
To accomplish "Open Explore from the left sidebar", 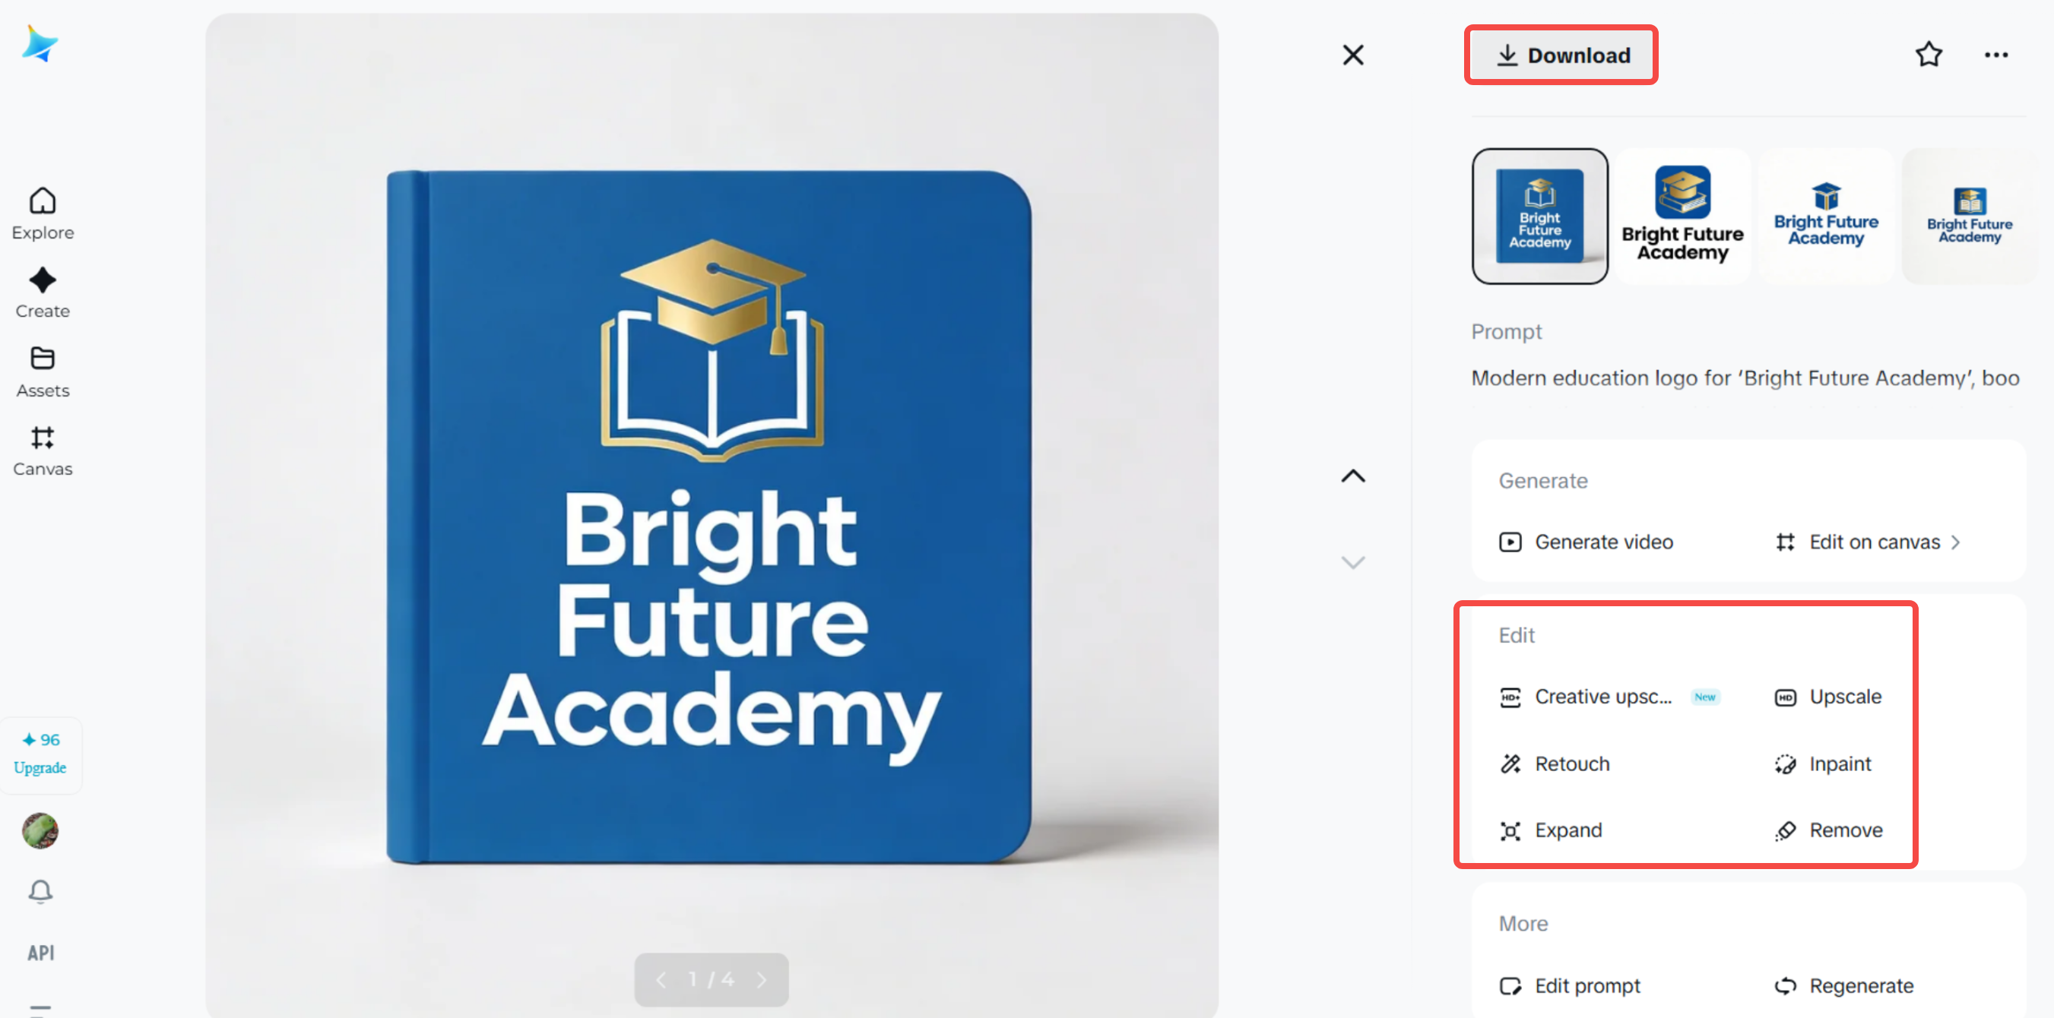I will (x=43, y=213).
